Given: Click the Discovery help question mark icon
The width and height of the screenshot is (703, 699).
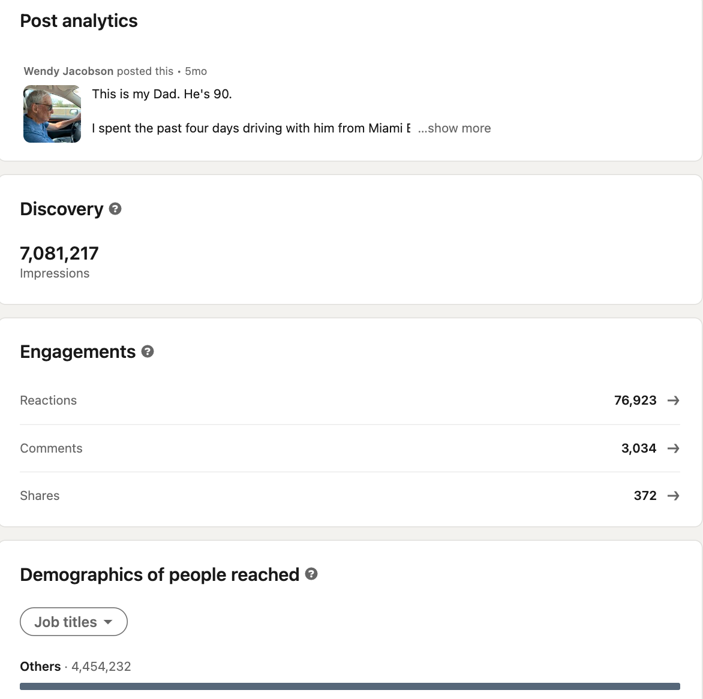Looking at the screenshot, I should [x=115, y=209].
